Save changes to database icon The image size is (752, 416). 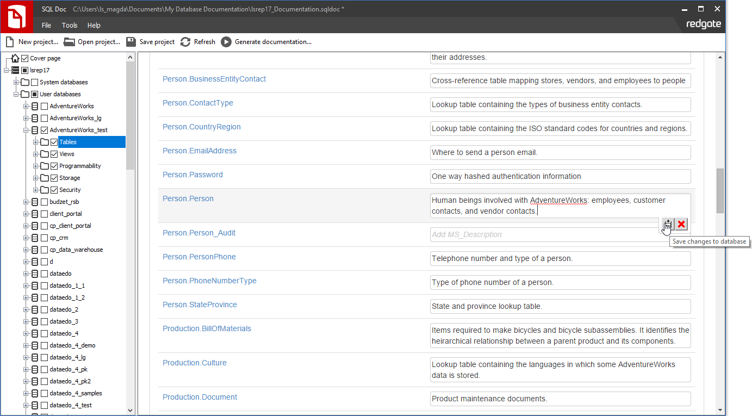click(x=668, y=224)
